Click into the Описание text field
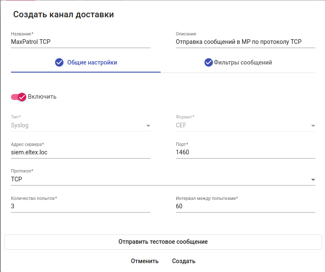Image resolution: width=325 pixels, height=272 pixels. 245,42
